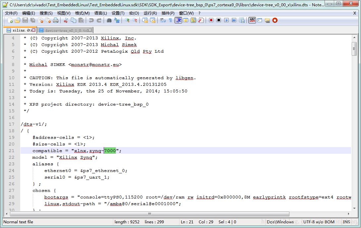
Task: Open the ? help menu
Action: tap(199, 13)
